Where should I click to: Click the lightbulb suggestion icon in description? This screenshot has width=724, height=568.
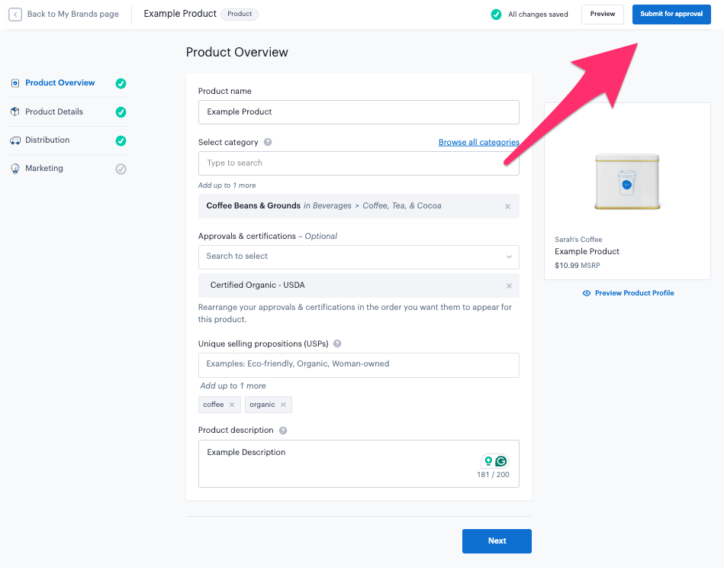(x=488, y=461)
